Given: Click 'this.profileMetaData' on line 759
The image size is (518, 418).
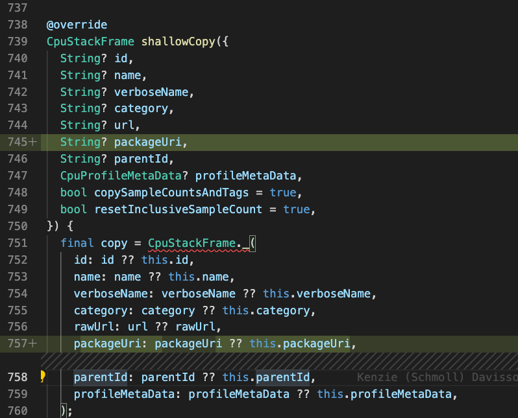Looking at the screenshot, I should pos(384,394).
